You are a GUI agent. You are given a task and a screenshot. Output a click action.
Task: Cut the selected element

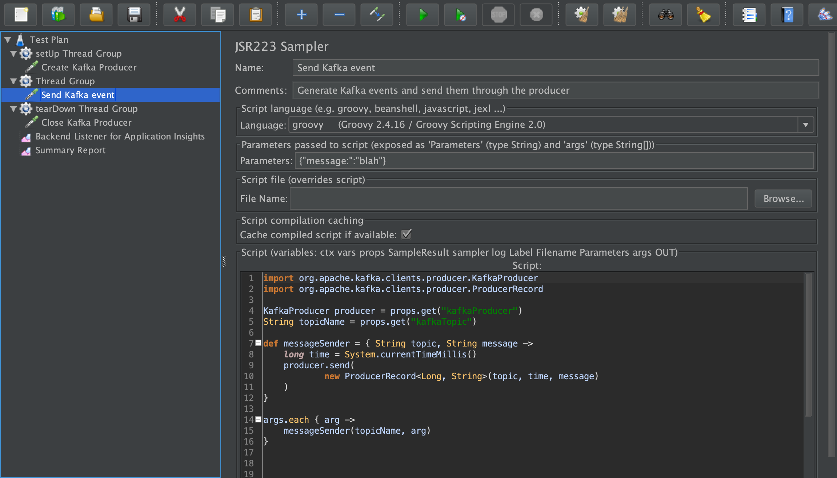pyautogui.click(x=180, y=15)
